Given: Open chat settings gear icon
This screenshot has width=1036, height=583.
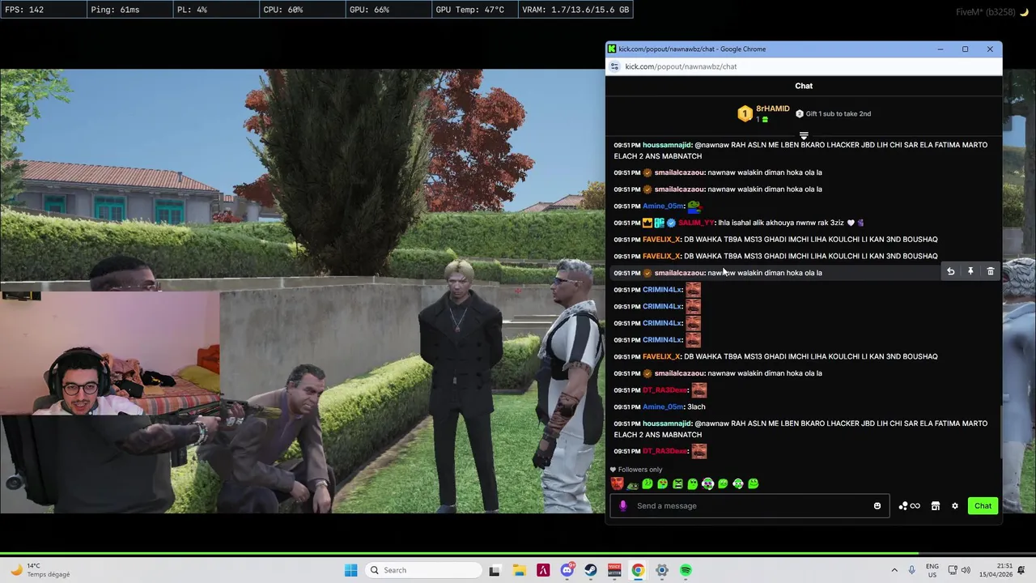Looking at the screenshot, I should 955,506.
